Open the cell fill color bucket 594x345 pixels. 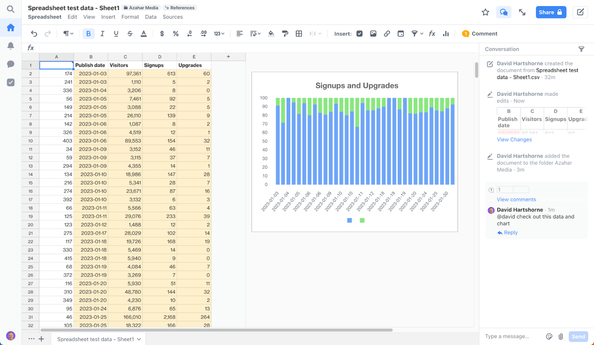(271, 33)
